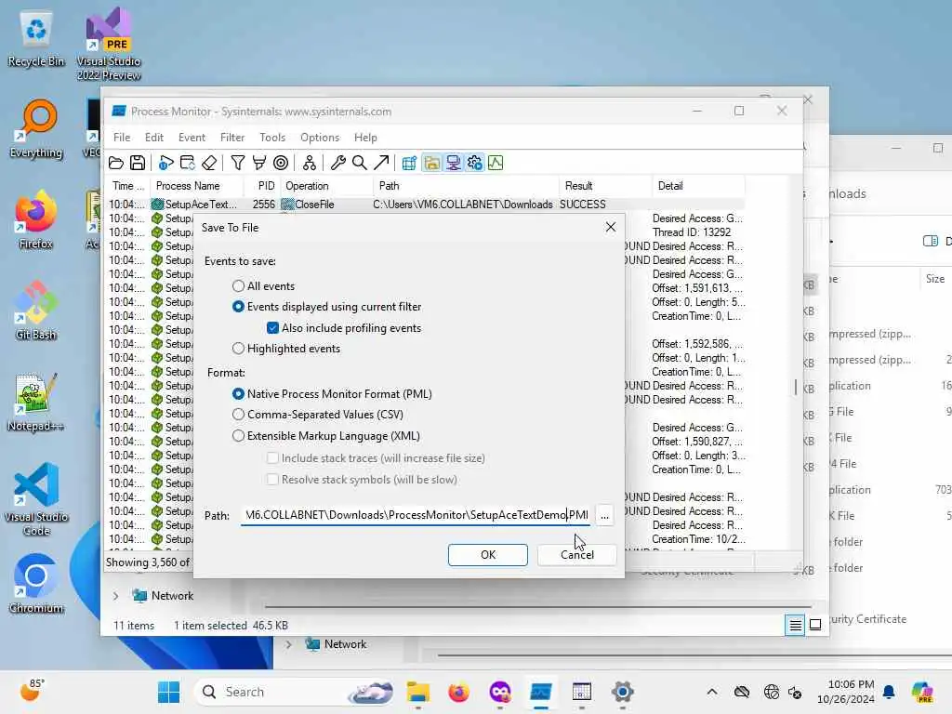
Task: Toggle the Capture events toolbar icon
Action: (165, 163)
